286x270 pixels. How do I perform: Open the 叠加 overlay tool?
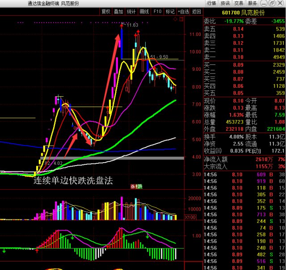(118, 12)
